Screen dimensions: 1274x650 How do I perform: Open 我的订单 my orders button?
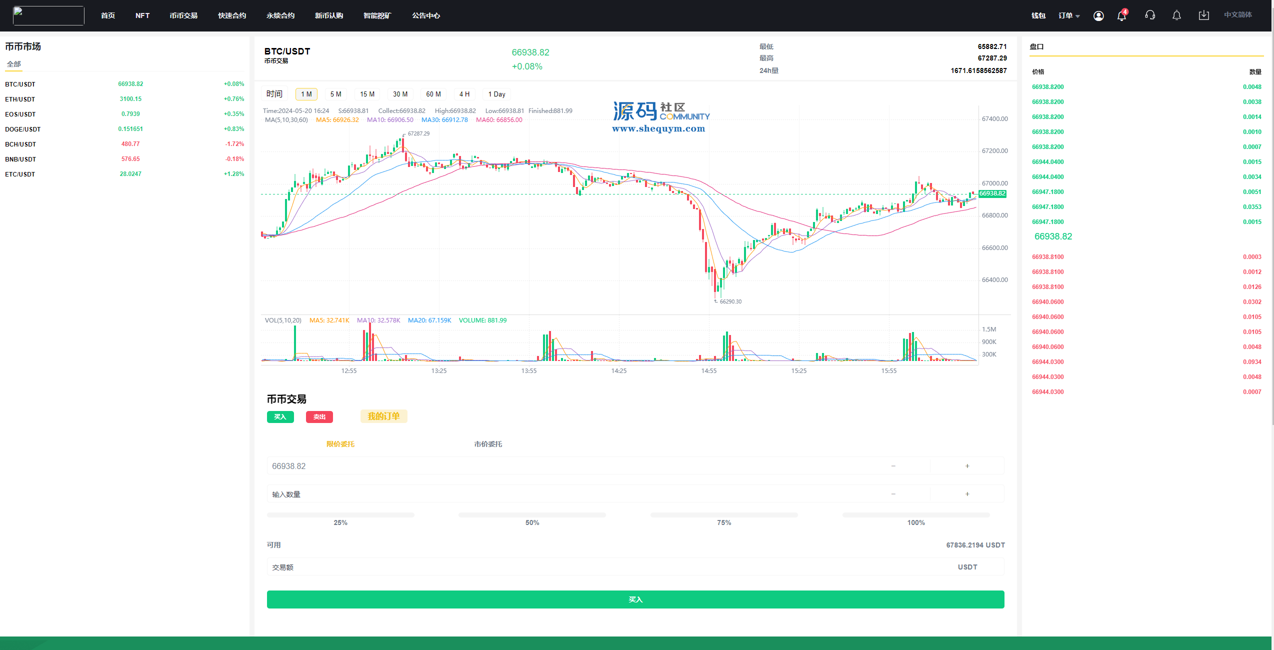[383, 416]
